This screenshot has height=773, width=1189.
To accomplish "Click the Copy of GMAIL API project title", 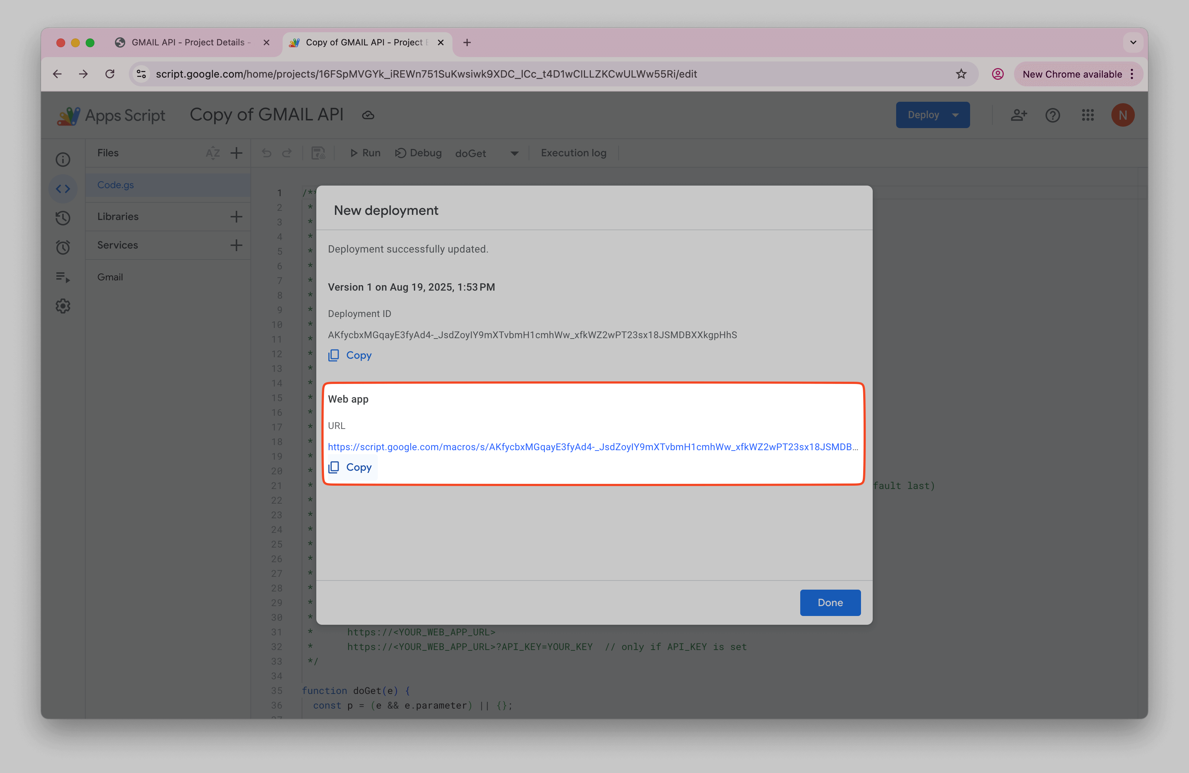I will click(x=266, y=114).
